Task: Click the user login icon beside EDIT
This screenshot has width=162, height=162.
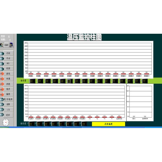Action: coord(2,45)
